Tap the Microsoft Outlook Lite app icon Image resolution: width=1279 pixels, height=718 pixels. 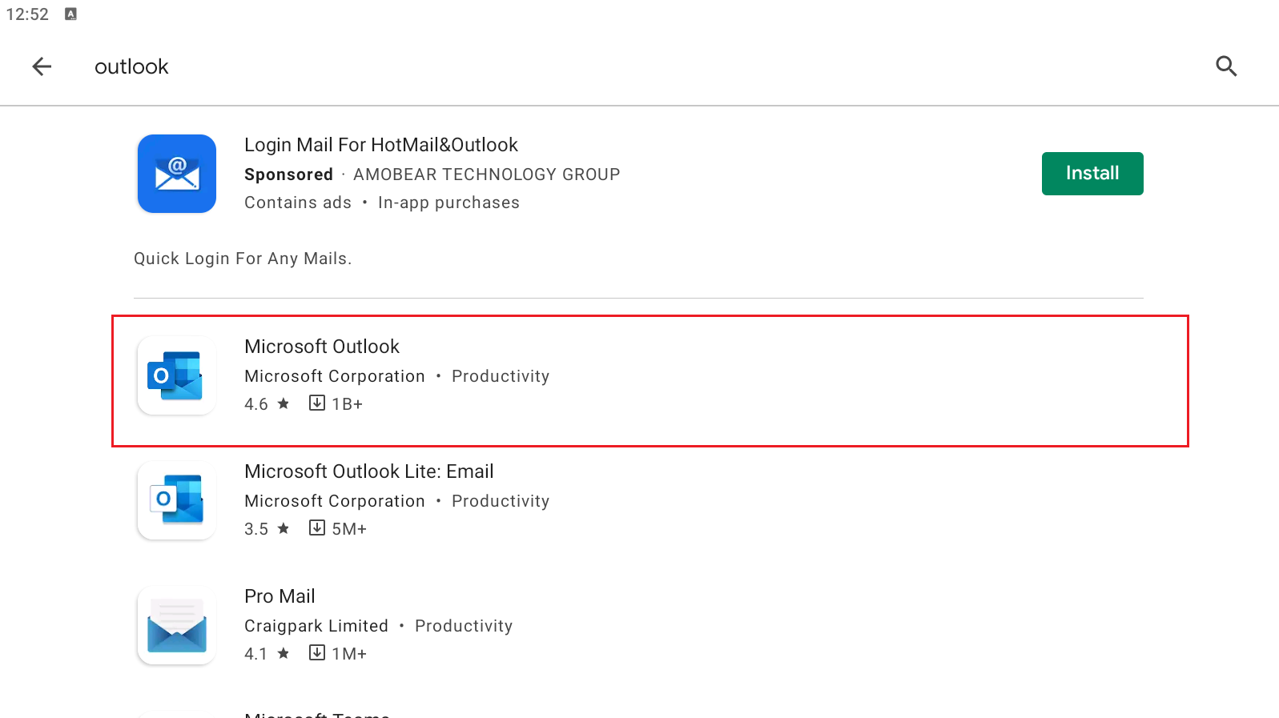[177, 500]
